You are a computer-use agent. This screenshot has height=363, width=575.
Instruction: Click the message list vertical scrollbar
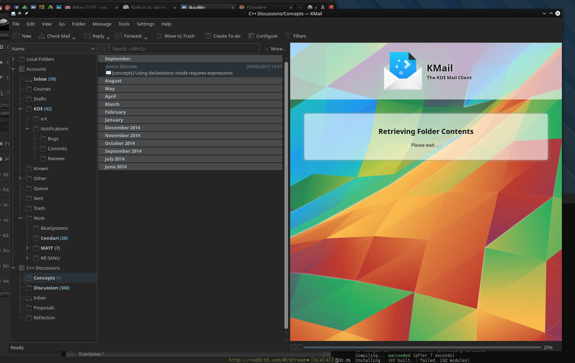pyautogui.click(x=286, y=195)
